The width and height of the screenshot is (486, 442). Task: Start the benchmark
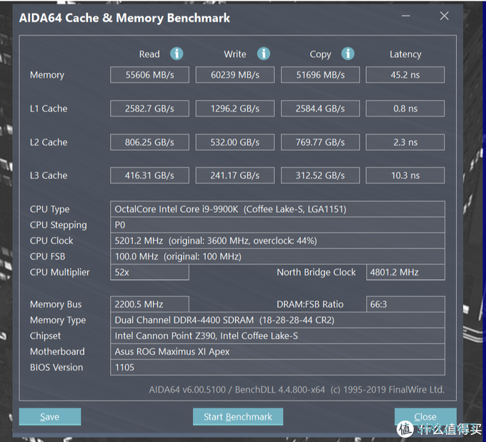[x=238, y=416]
